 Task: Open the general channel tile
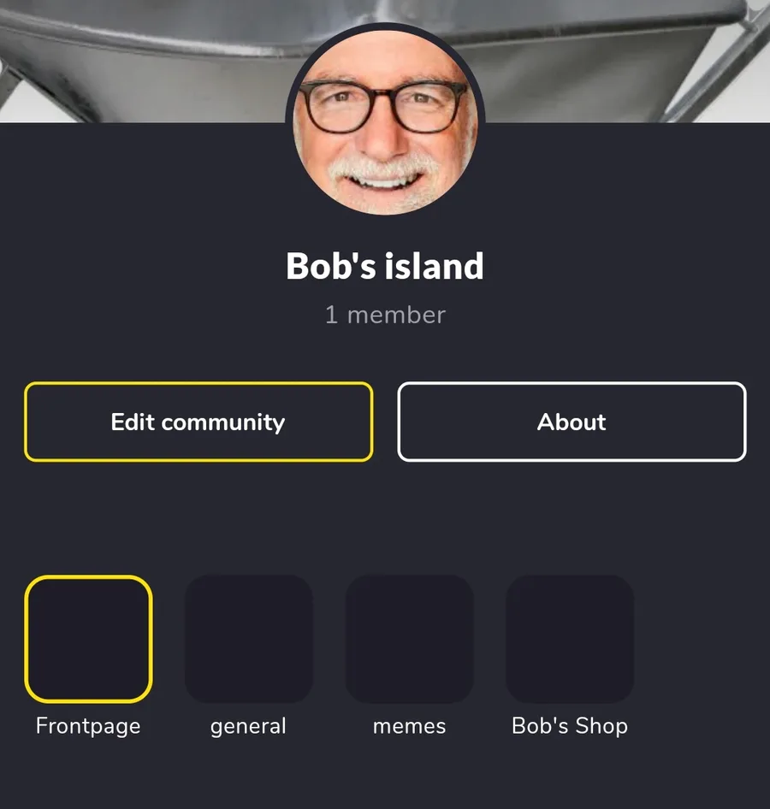tap(249, 639)
